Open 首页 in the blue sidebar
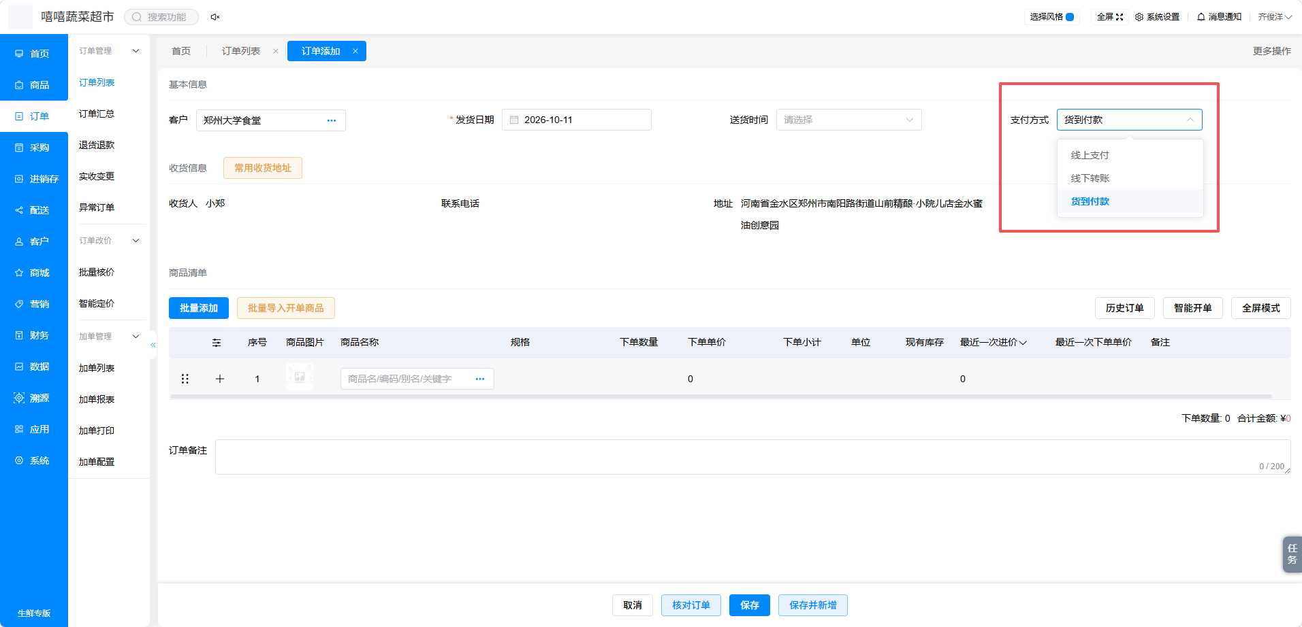Screen dimensions: 1302x627 [x=34, y=54]
